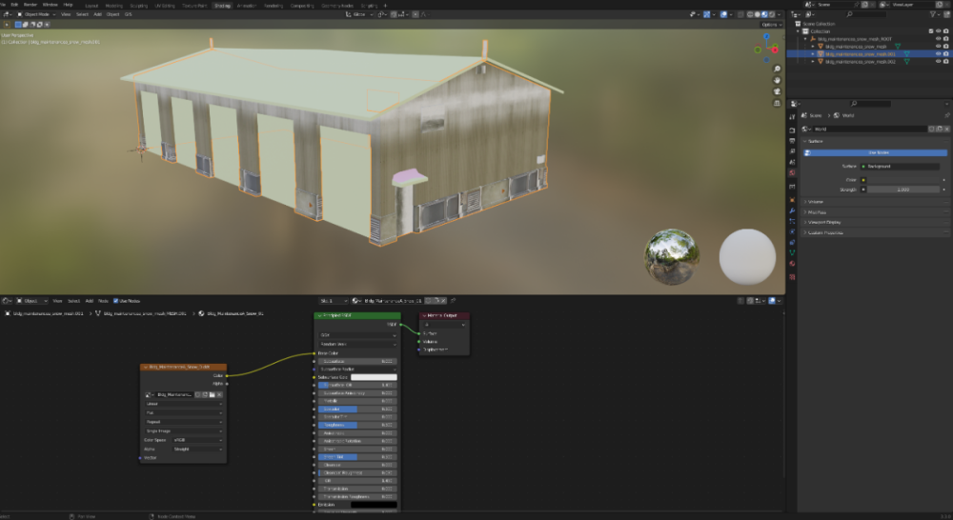Toggle the Use Nodes checkbox
The width and height of the screenshot is (953, 520).
(113, 300)
